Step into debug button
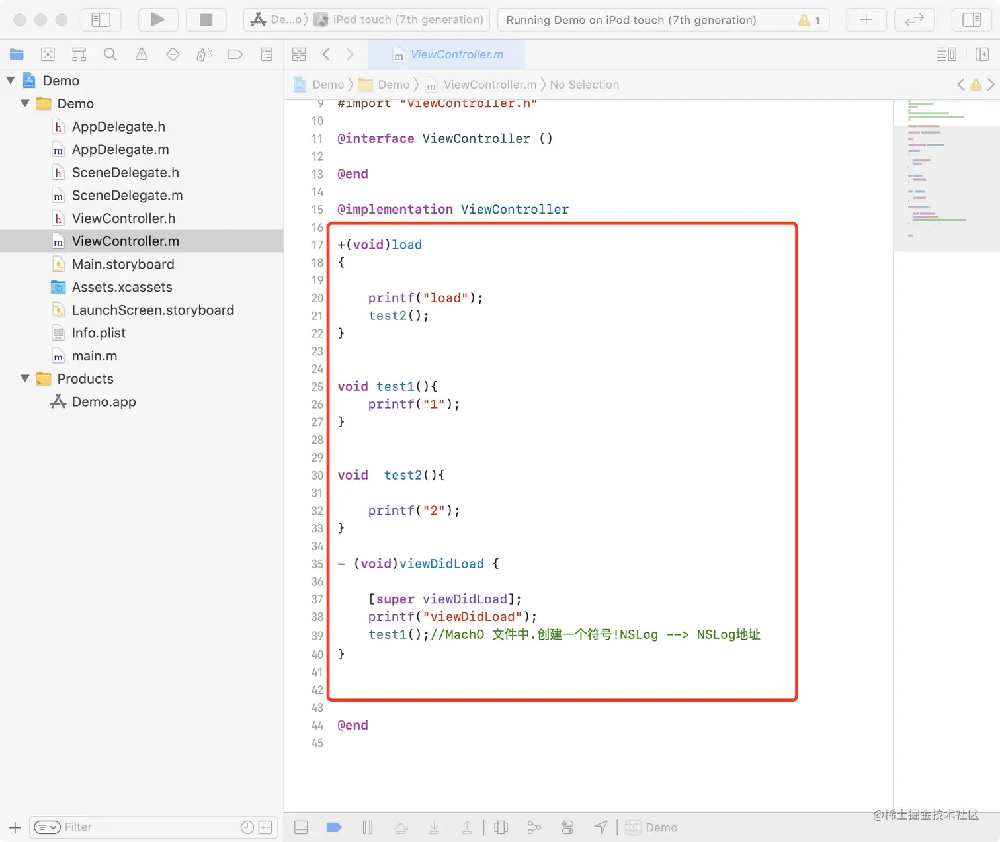 click(x=434, y=827)
